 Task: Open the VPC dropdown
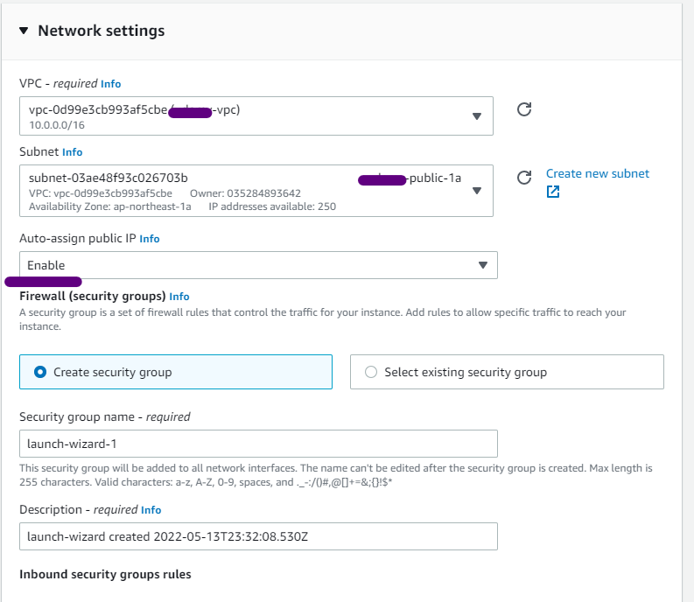[256, 116]
